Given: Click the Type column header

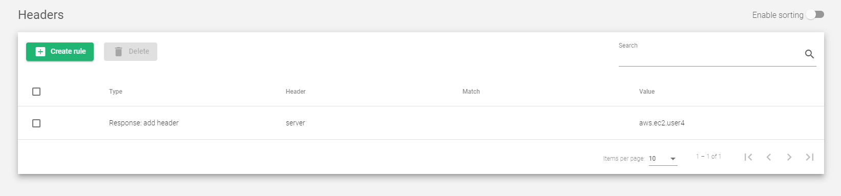Looking at the screenshot, I should coord(116,92).
